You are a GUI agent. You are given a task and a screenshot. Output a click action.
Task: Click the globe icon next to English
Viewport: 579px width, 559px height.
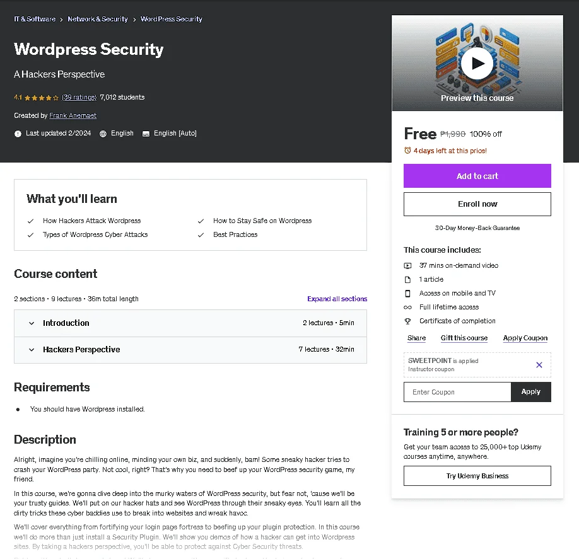tap(103, 134)
